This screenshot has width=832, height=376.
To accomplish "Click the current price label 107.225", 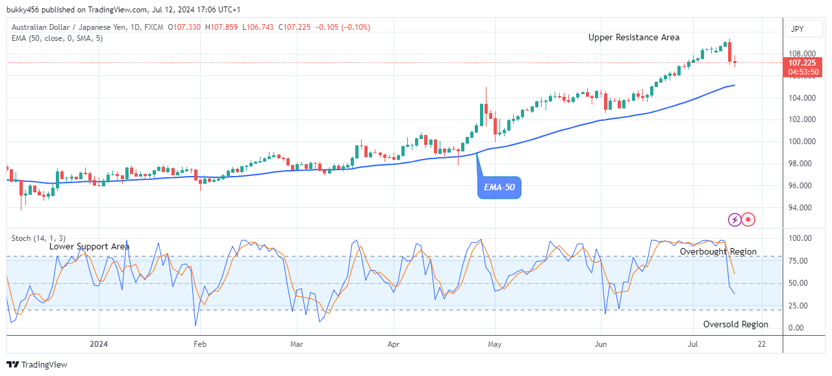I will [x=803, y=63].
